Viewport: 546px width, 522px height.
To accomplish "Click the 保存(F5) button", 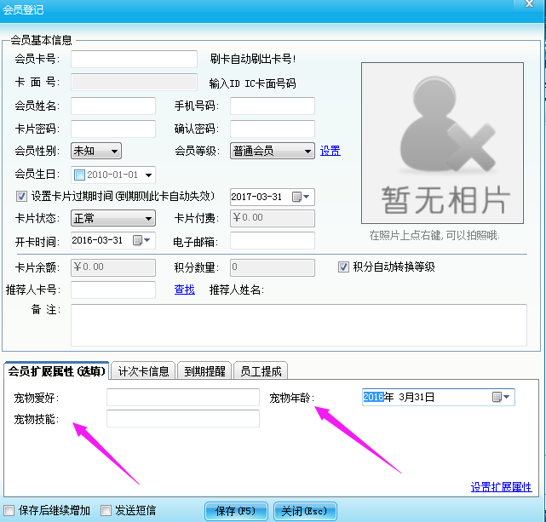I will coord(236,511).
